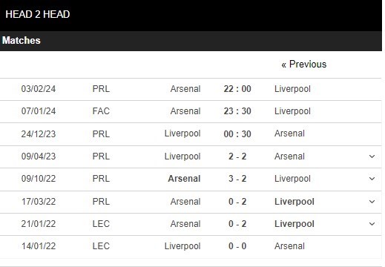Viewport: 385px width, 267px height.
Task: Expand the 17/03/22 Arsenal 0-2 Liverpool match
Action: pos(372,202)
